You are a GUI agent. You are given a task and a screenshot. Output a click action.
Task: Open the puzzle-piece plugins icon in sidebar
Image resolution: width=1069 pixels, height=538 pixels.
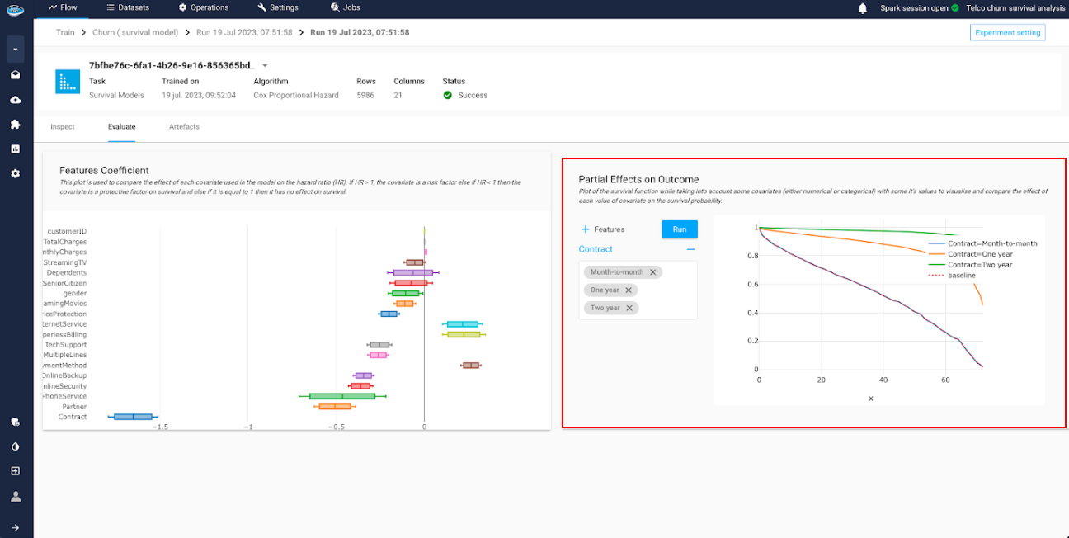click(x=15, y=125)
